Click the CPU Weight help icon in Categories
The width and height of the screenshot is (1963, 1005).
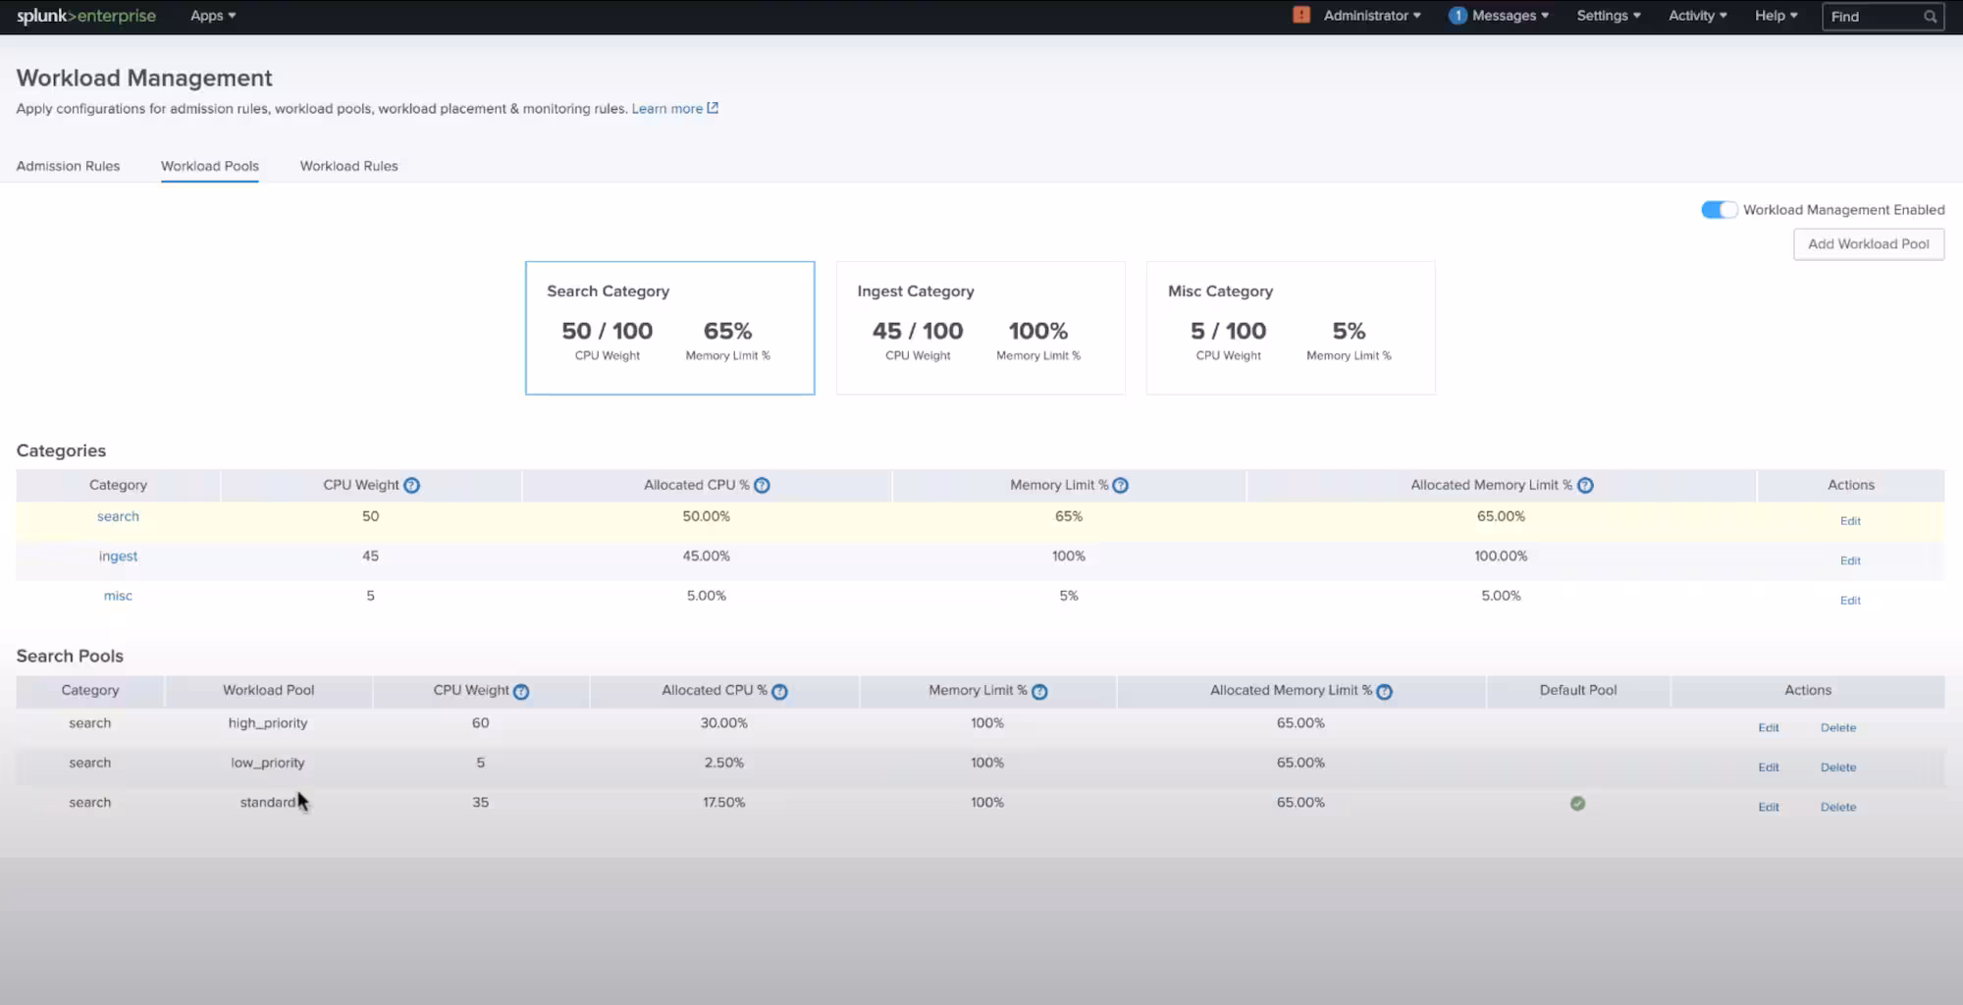(412, 484)
